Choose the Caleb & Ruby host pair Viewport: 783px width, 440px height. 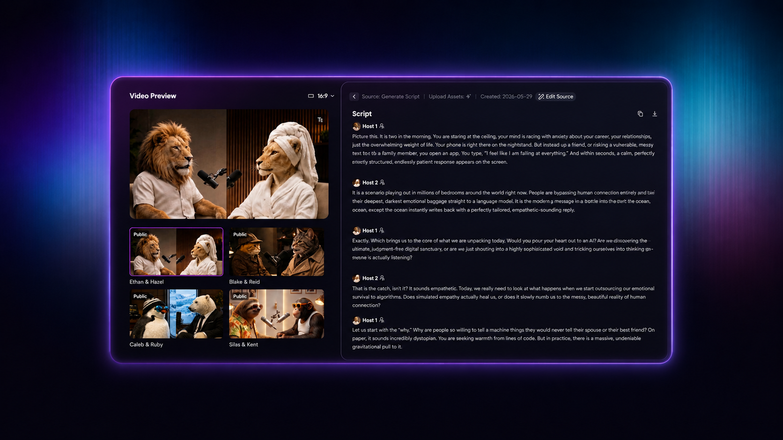coord(176,314)
